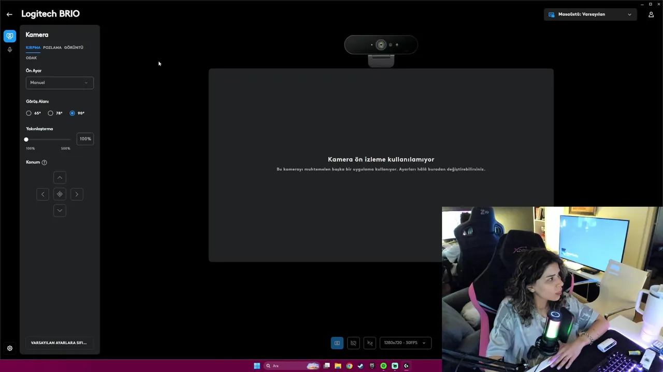This screenshot has width=663, height=372.
Task: Launch Chrome from the taskbar
Action: click(x=349, y=366)
